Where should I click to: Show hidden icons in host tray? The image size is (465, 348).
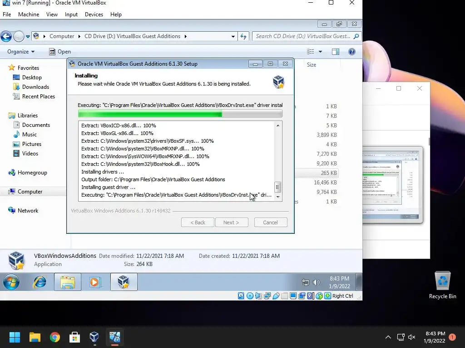coord(388,337)
